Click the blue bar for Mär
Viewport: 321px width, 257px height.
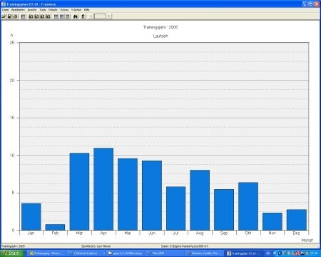pyautogui.click(x=79, y=191)
